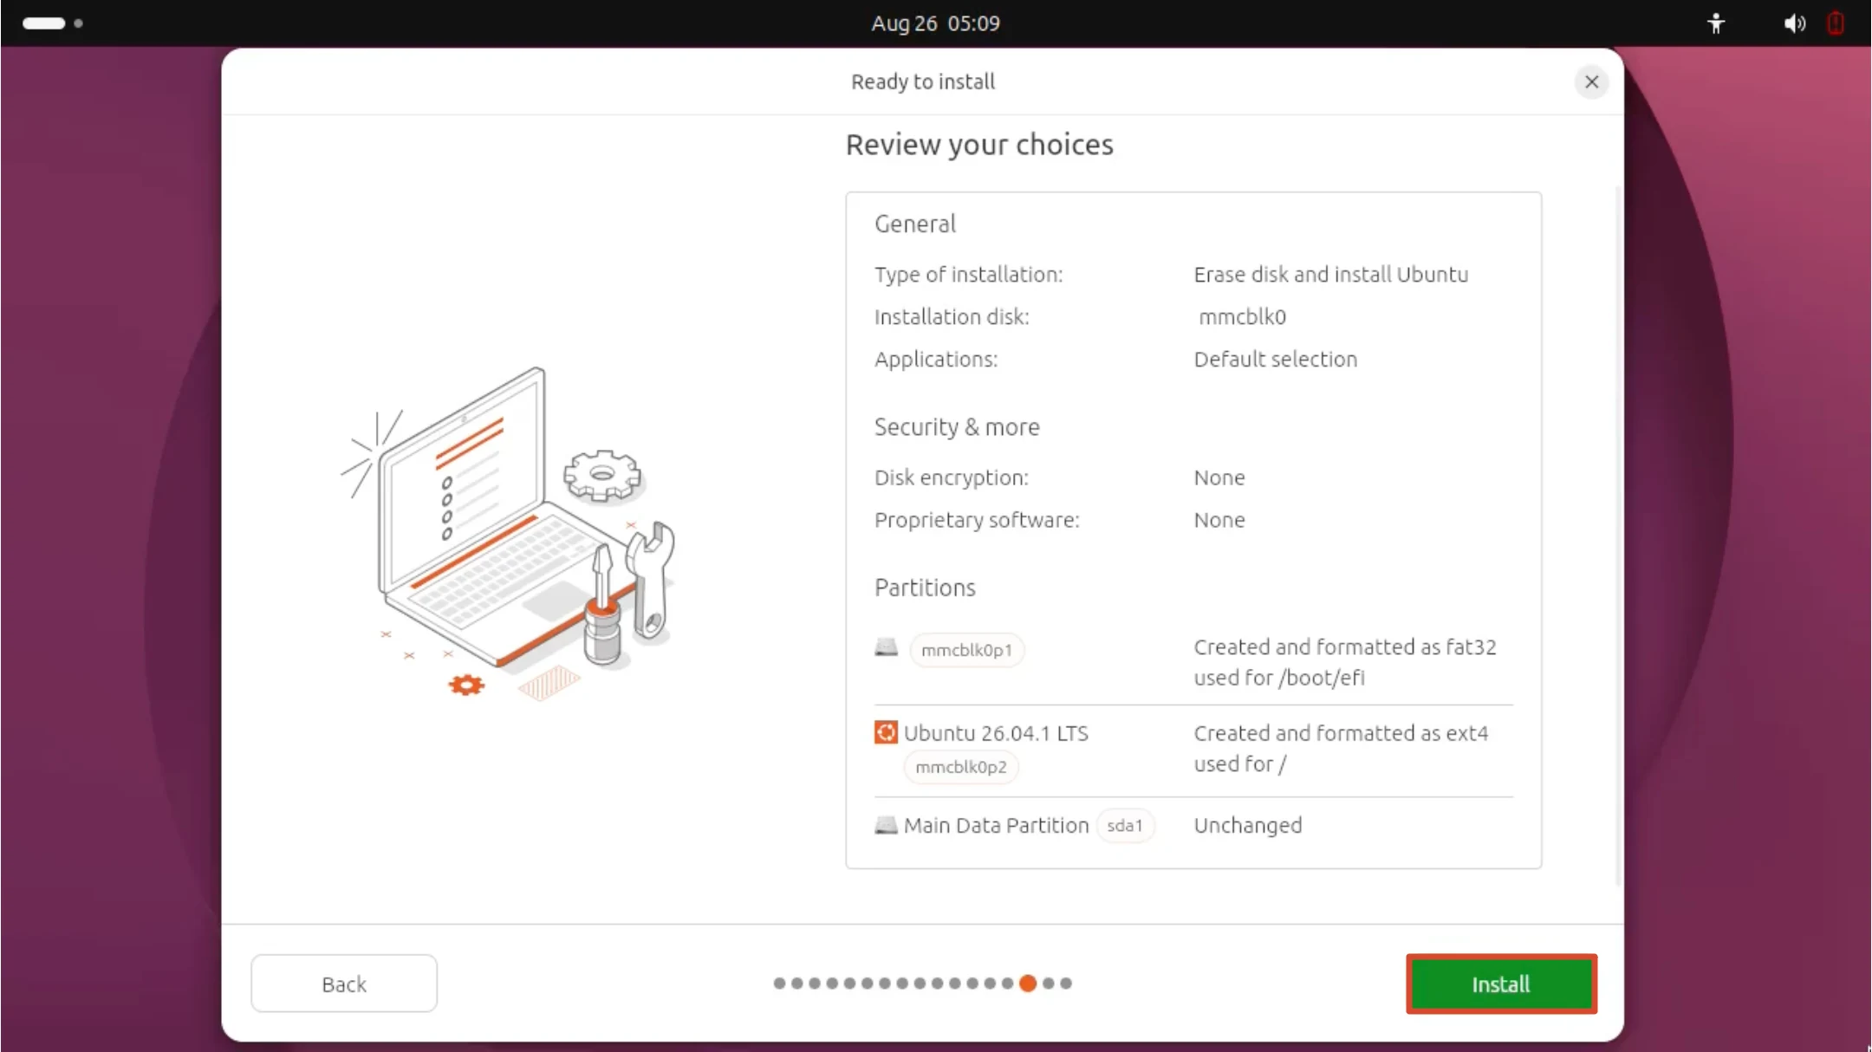Click the first page indicator dot

click(x=779, y=984)
